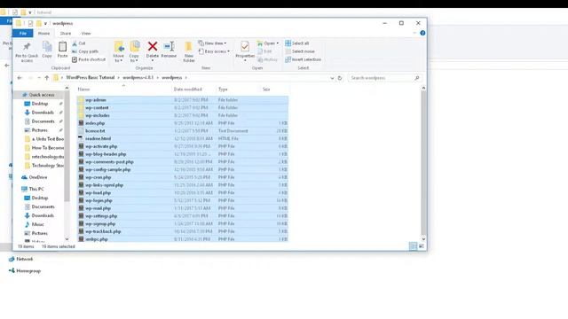Screen dimensions: 568x319
Task: Click the Copy path icon
Action: [75, 51]
